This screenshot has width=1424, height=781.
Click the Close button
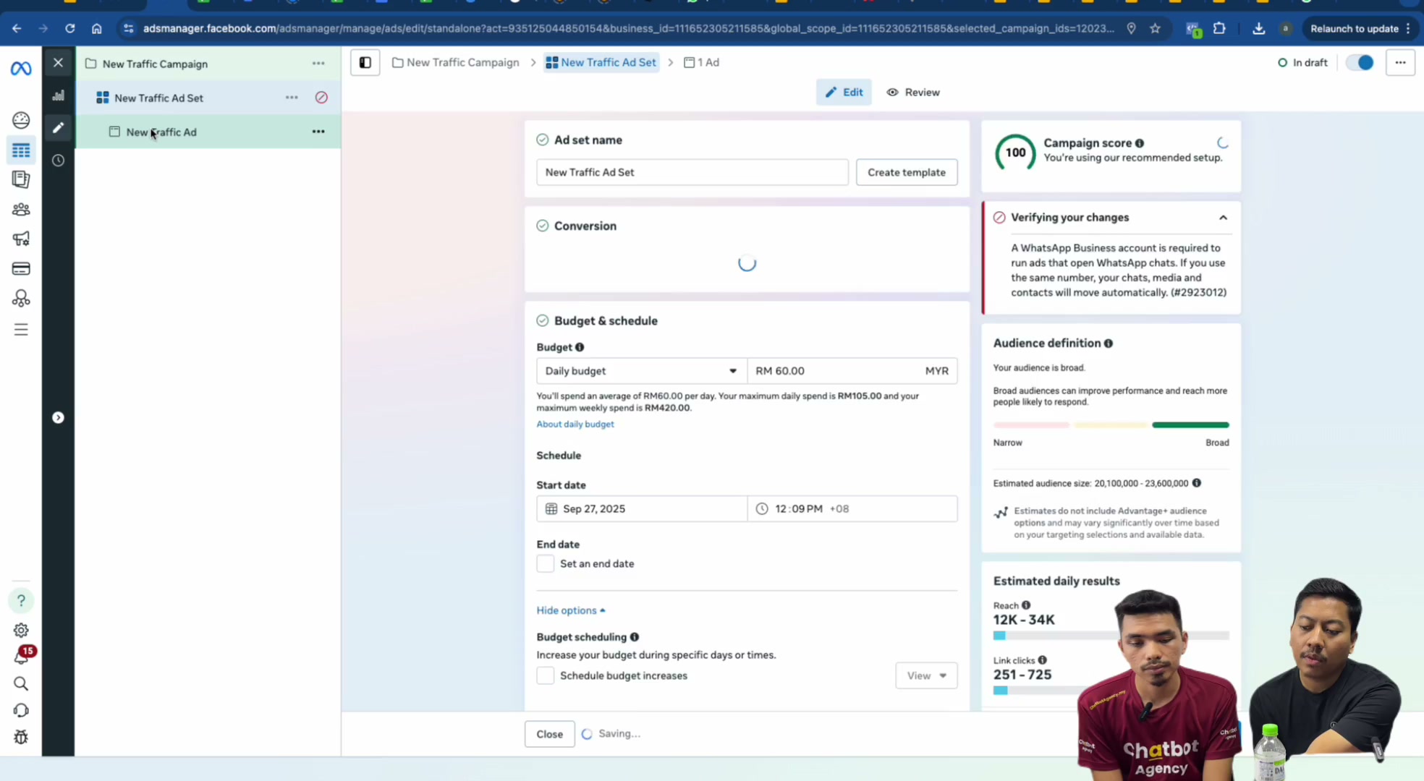pos(549,734)
